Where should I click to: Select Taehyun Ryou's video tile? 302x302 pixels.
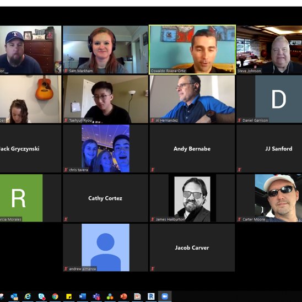[106, 99]
